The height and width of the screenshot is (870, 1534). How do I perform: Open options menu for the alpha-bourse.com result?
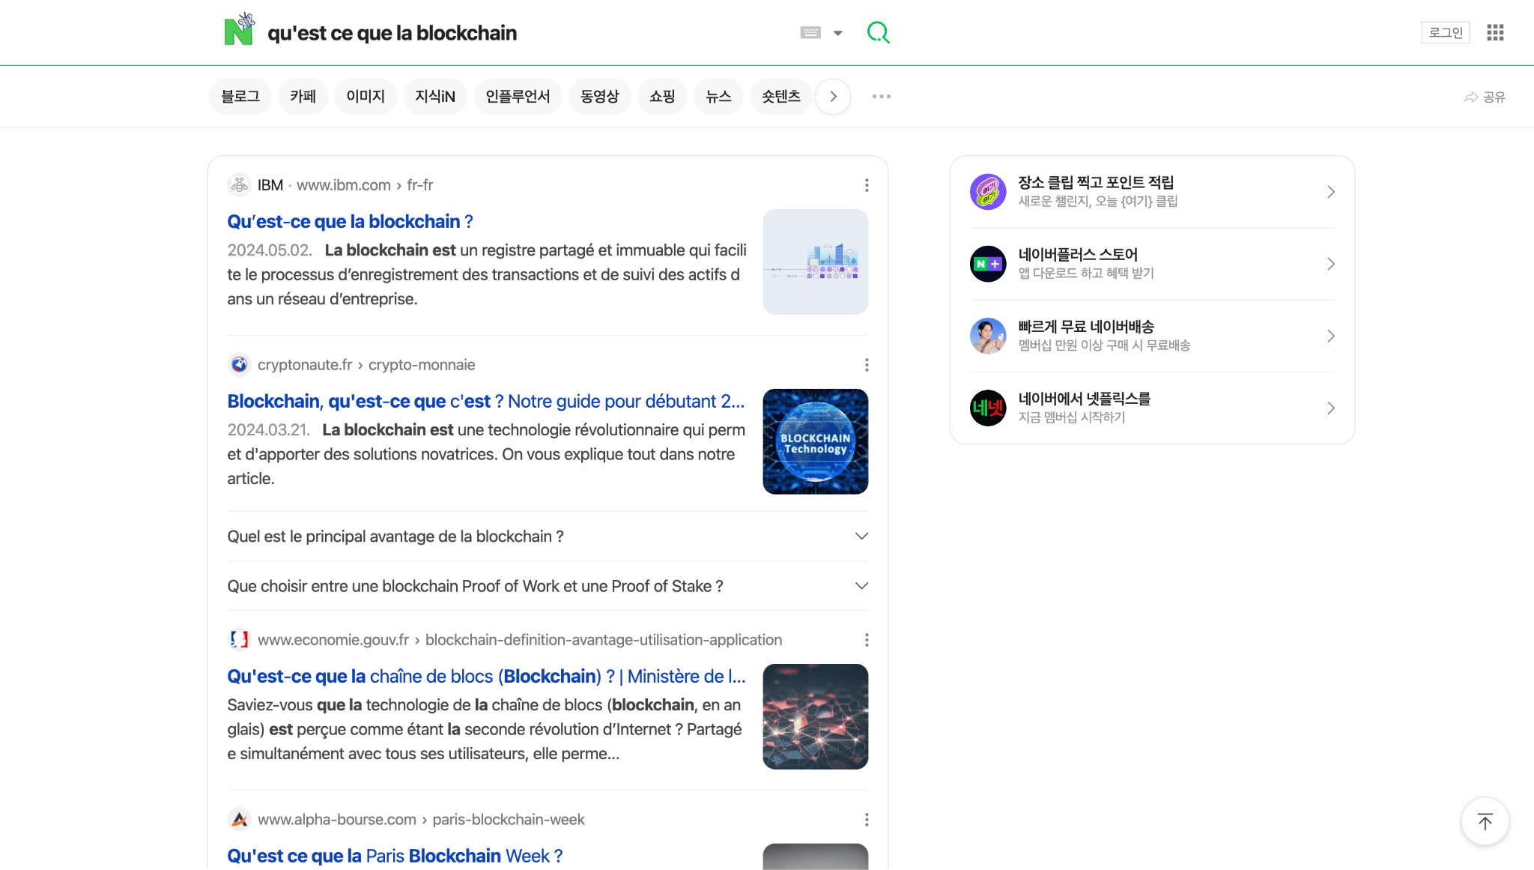click(x=867, y=820)
